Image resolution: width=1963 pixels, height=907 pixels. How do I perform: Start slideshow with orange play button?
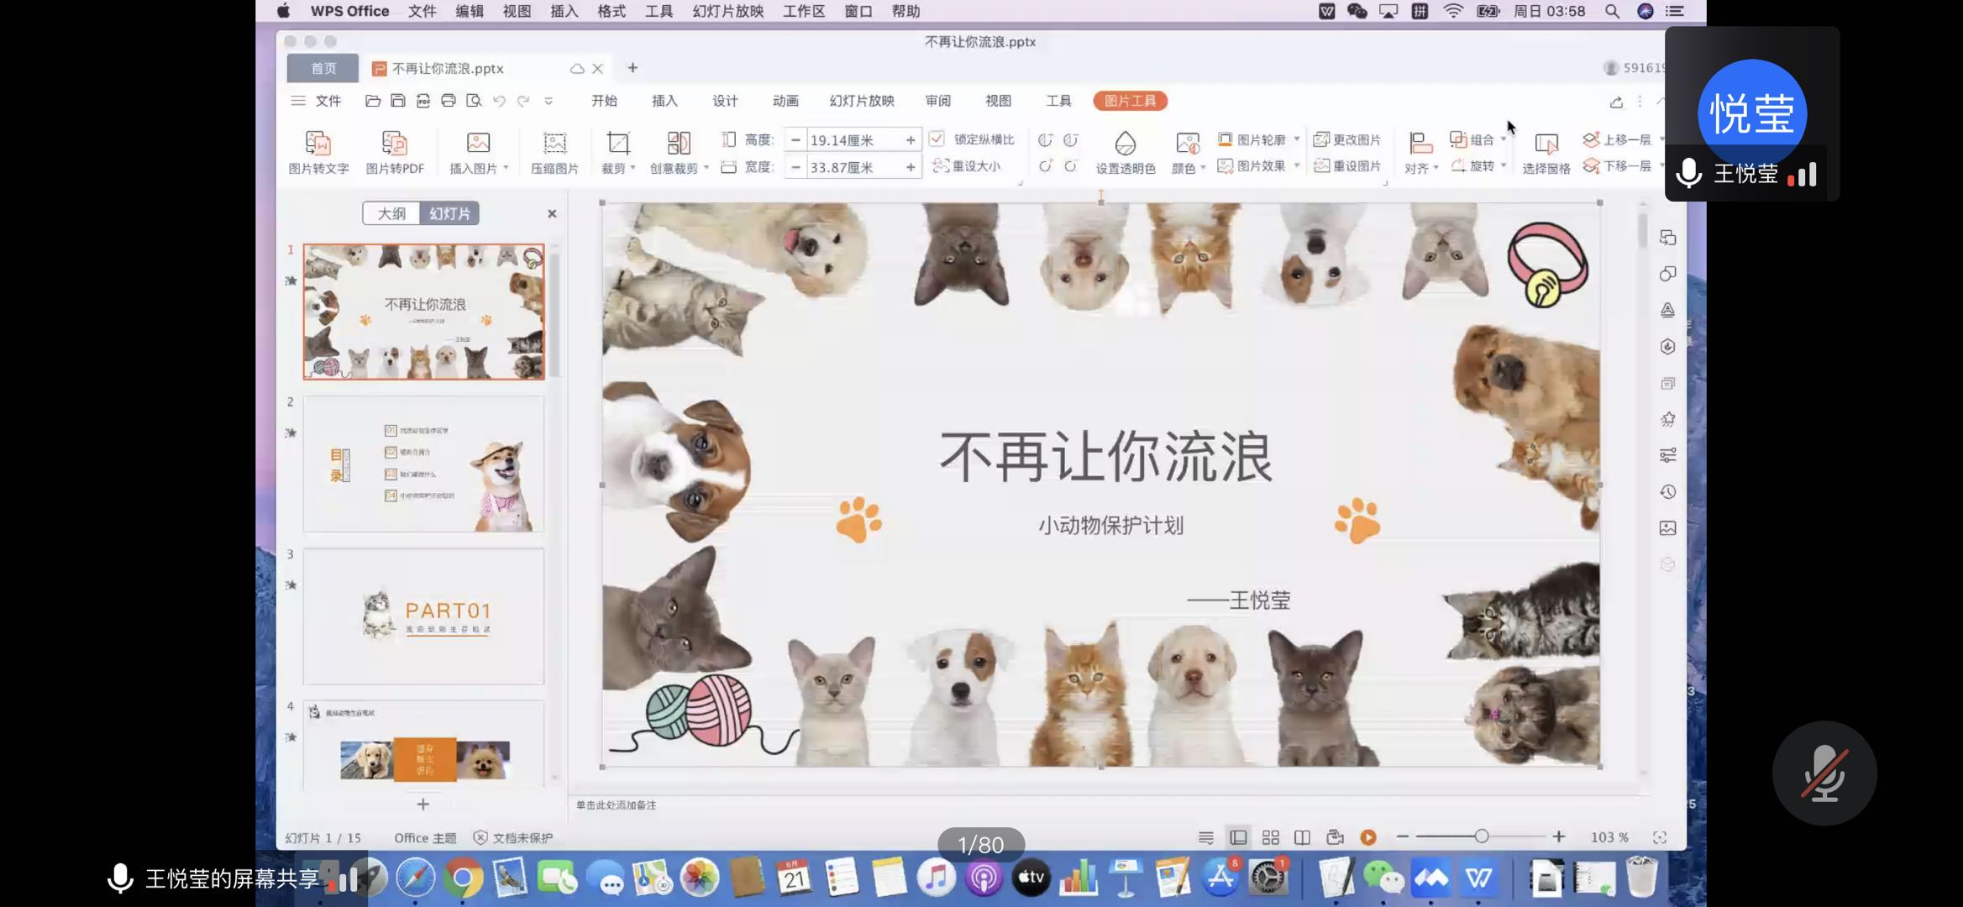[x=1367, y=837]
